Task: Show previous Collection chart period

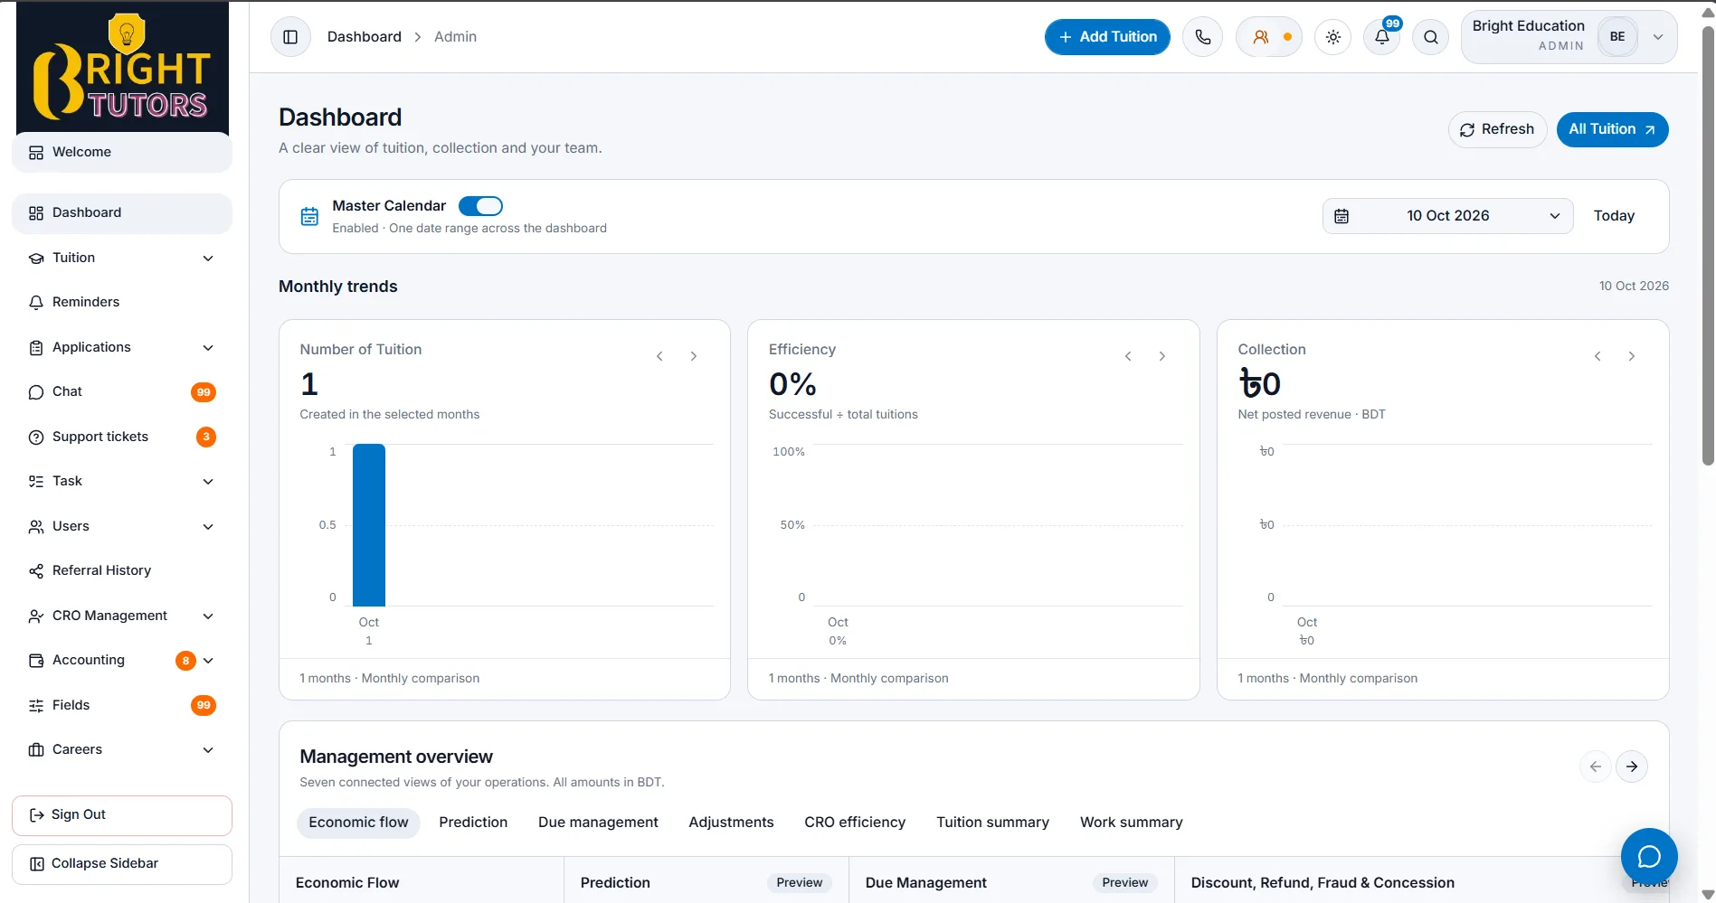Action: click(x=1597, y=356)
